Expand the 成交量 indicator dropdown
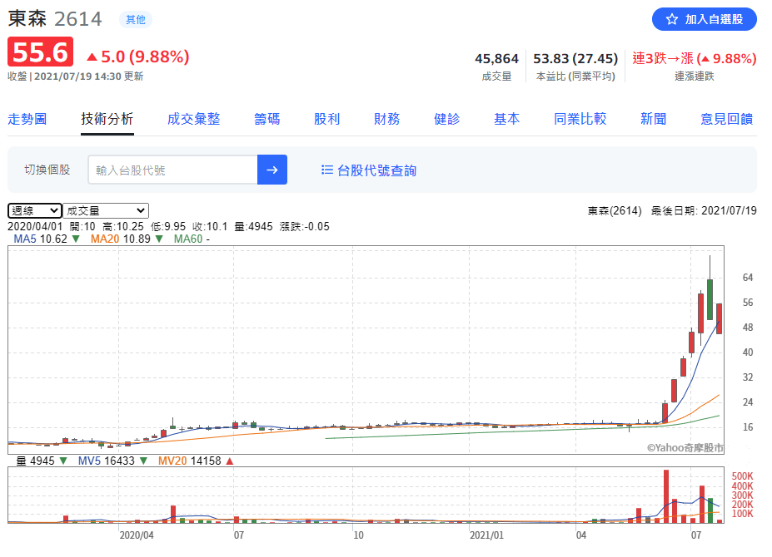 (106, 210)
